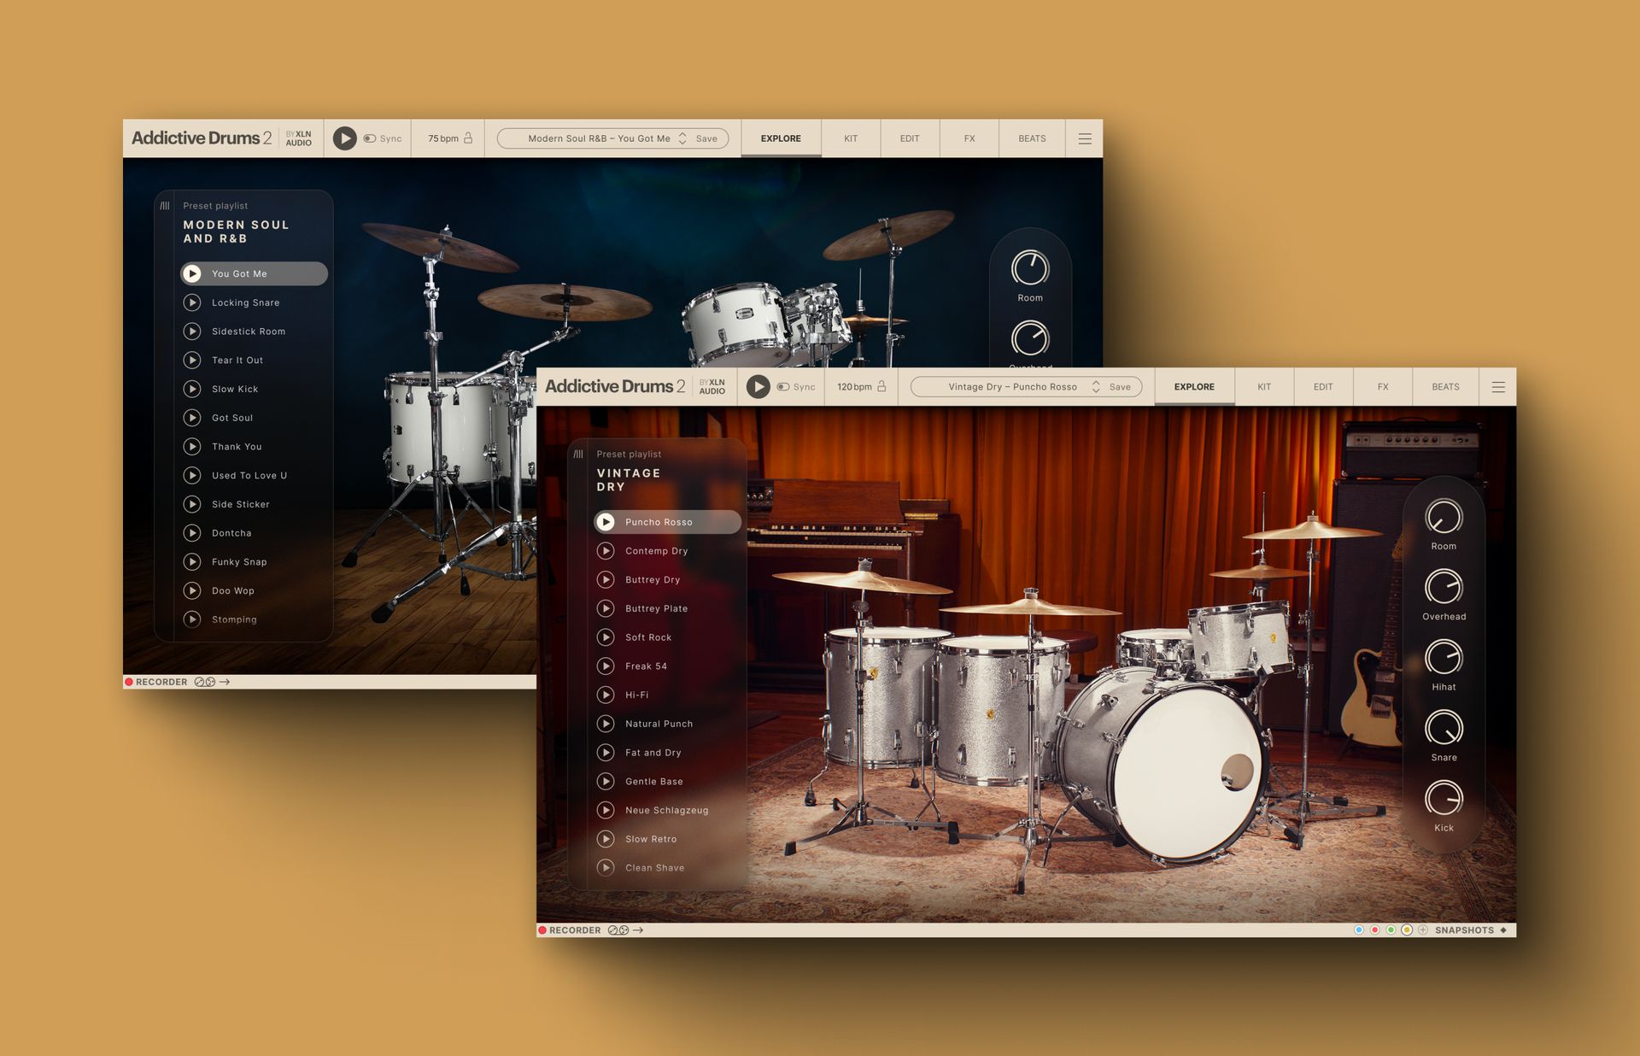
Task: Preview the Fat and Dry preset
Action: 606,753
